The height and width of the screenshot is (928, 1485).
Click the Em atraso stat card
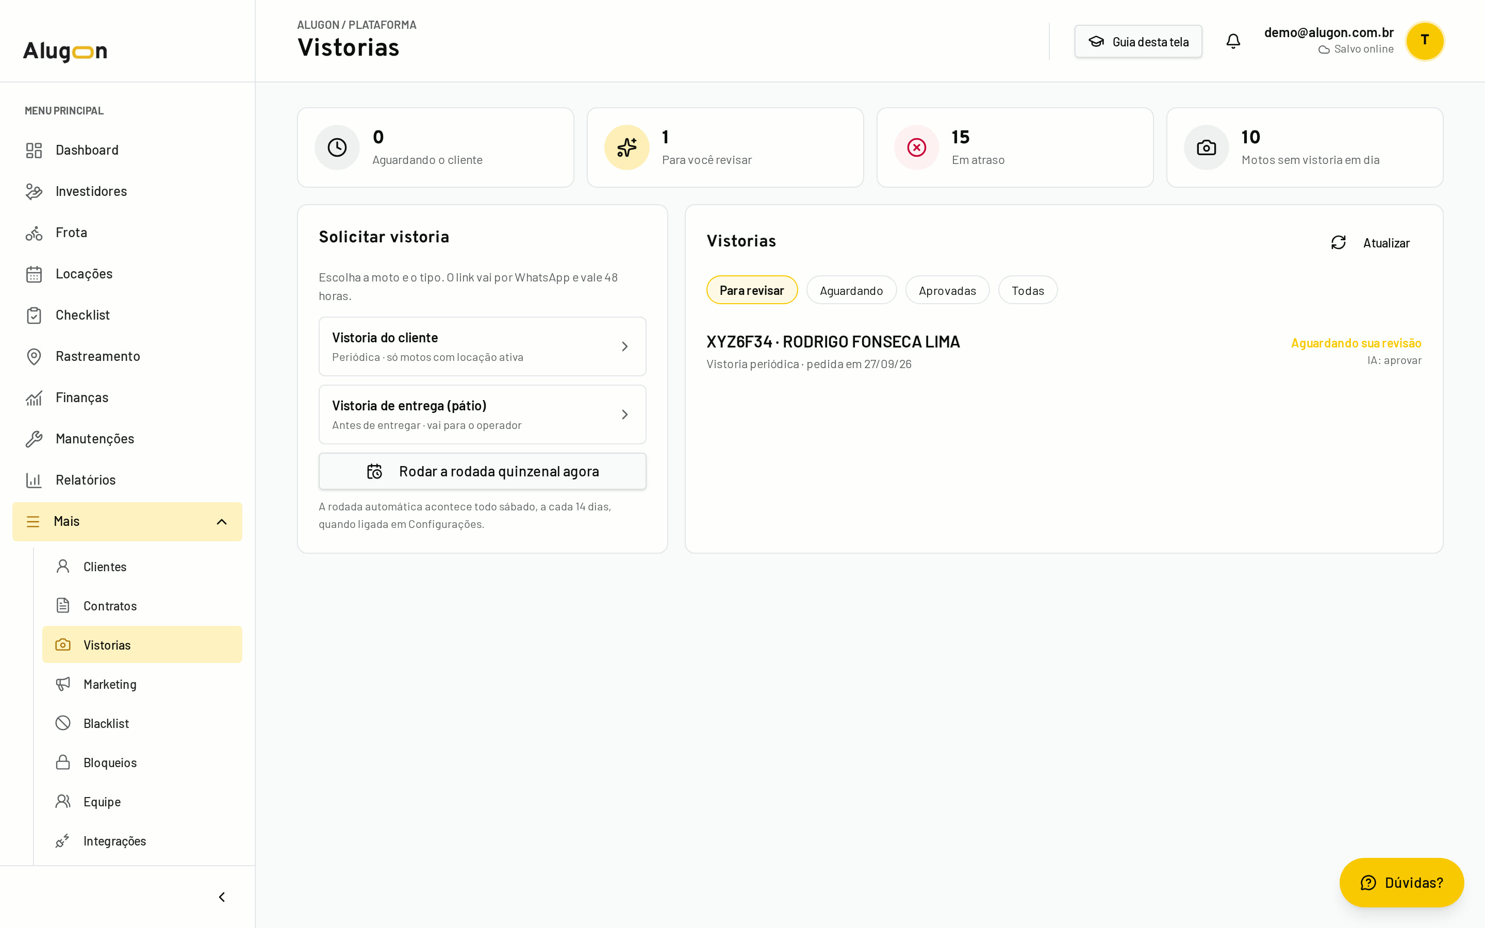(x=1015, y=147)
